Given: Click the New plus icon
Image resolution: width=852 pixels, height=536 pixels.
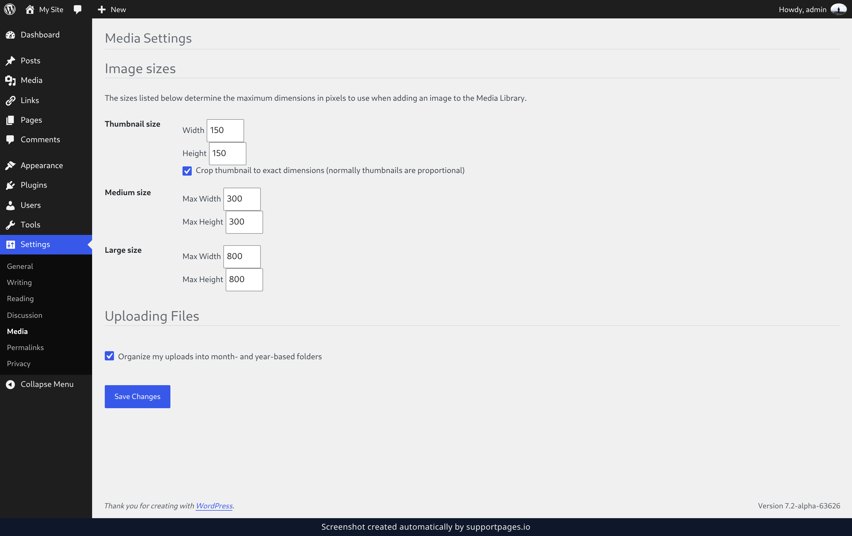Looking at the screenshot, I should pos(102,9).
